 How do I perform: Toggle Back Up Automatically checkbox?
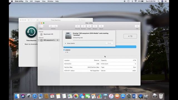23,44
